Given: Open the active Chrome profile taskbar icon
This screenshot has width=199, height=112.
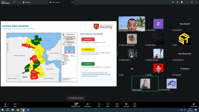Looking at the screenshot, I should 23,110.
